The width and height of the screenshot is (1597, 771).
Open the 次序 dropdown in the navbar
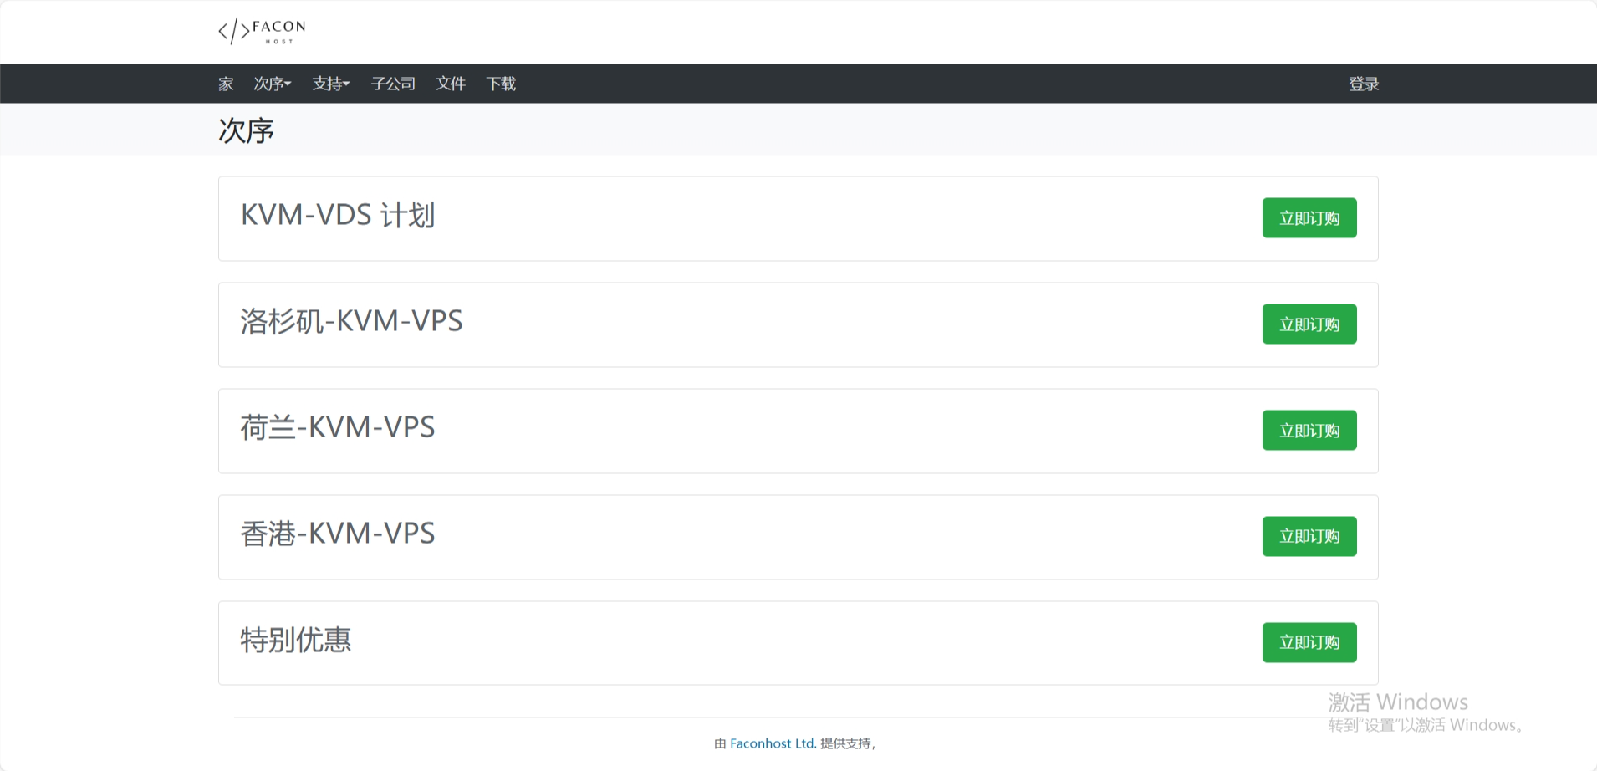pyautogui.click(x=272, y=84)
